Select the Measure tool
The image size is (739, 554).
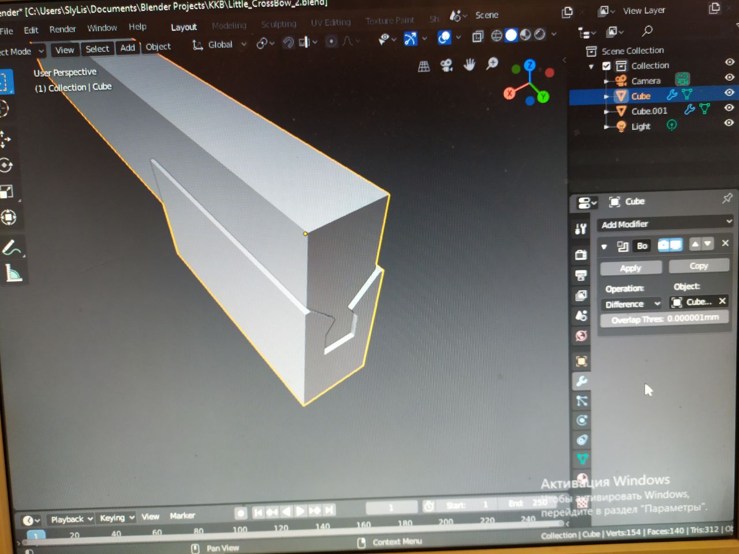(13, 273)
